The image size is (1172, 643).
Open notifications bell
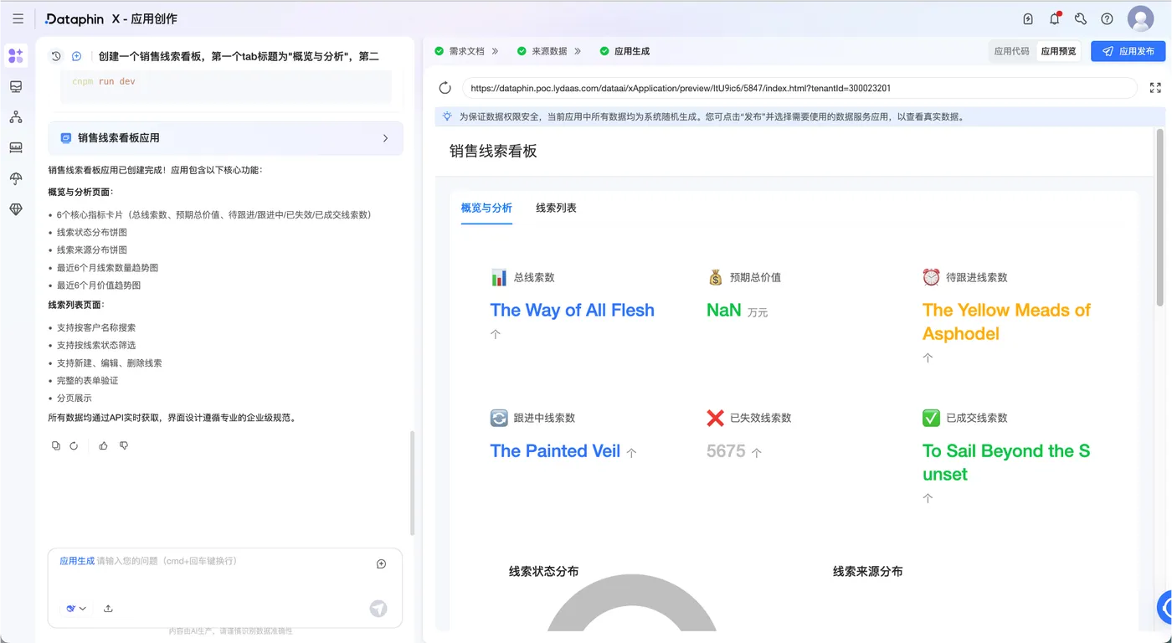1055,18
